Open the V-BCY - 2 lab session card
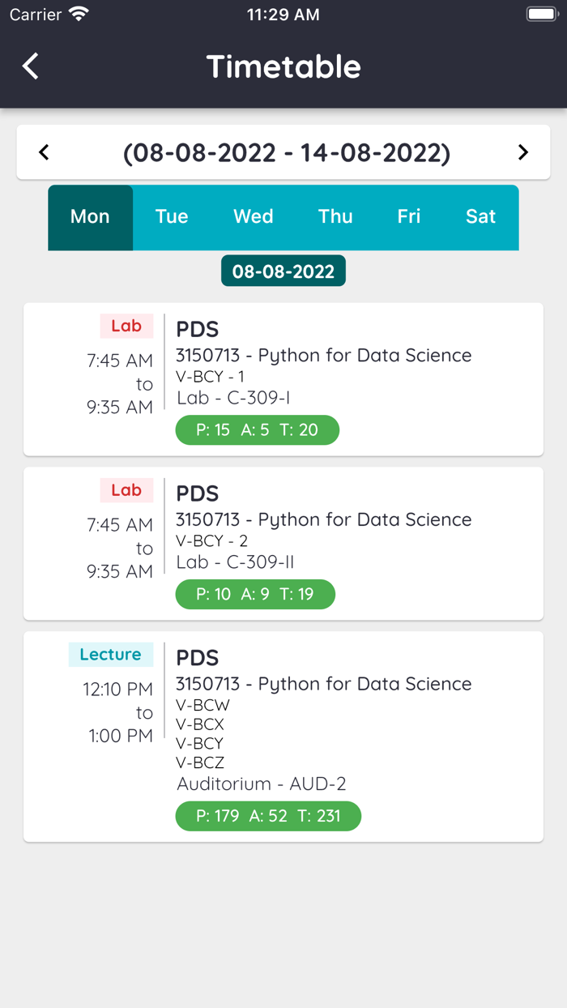 click(x=283, y=543)
